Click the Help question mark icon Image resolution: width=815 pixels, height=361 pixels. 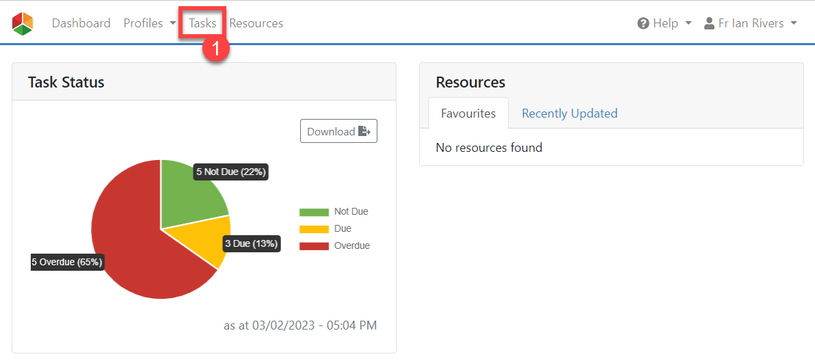pyautogui.click(x=643, y=23)
